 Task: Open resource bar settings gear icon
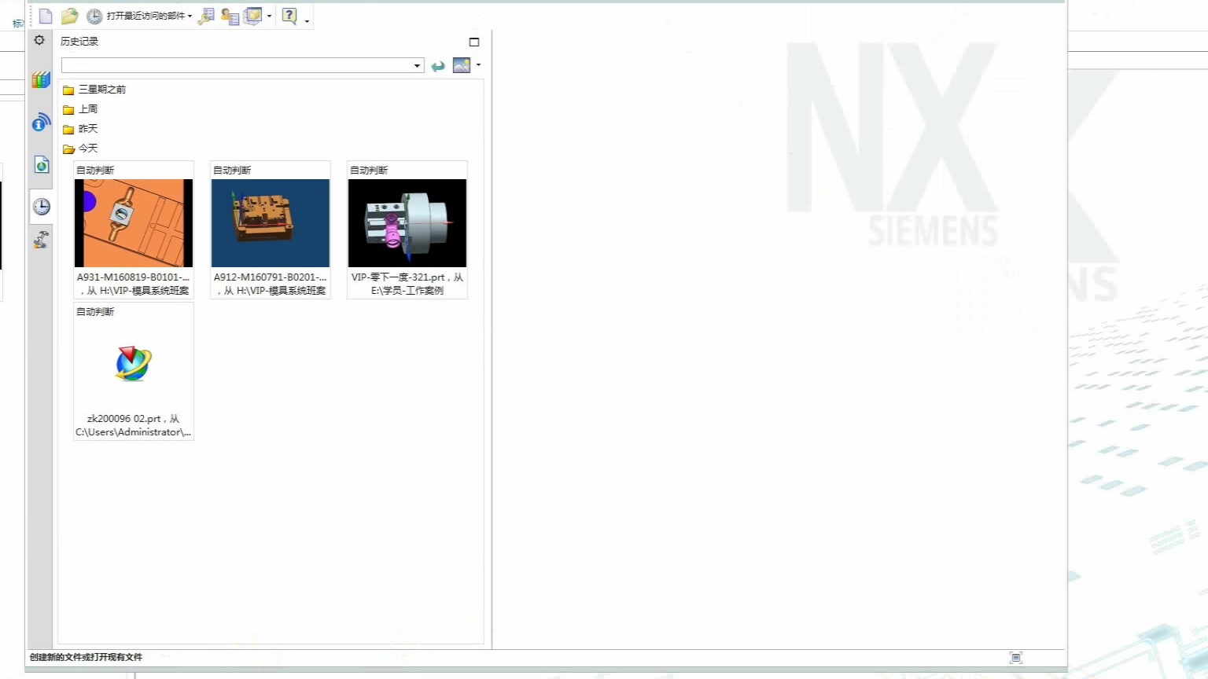coord(39,40)
